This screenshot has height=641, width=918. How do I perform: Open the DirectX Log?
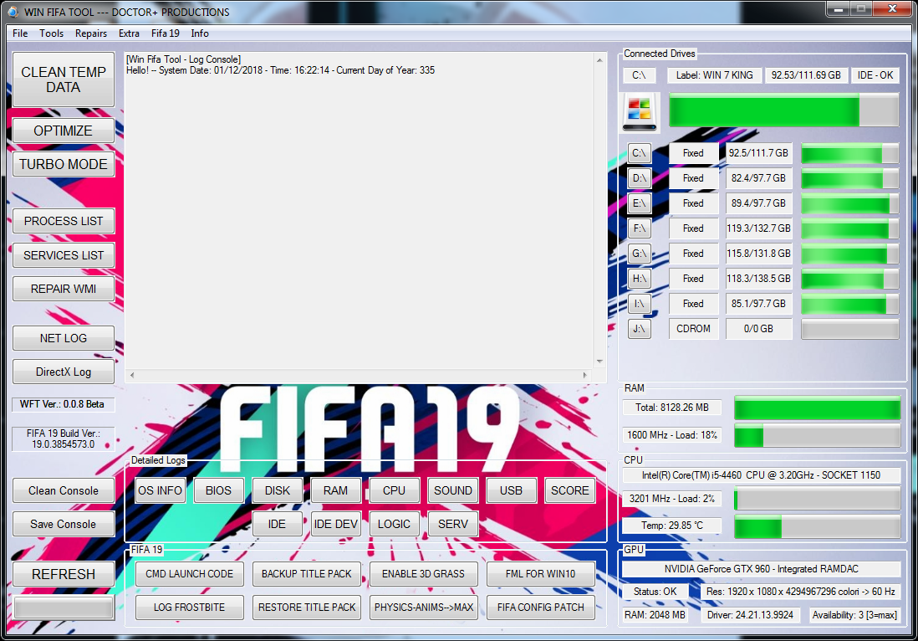point(64,372)
